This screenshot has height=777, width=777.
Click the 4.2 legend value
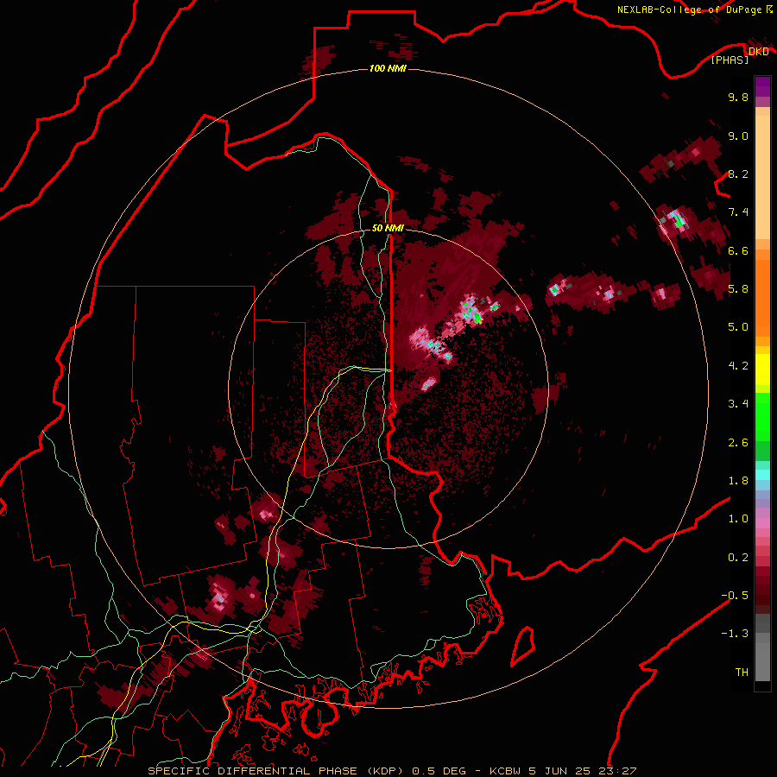tap(738, 366)
